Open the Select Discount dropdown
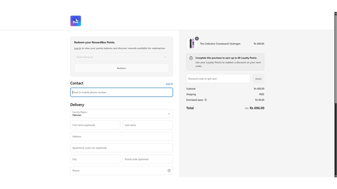Image resolution: width=337 pixels, height=189 pixels. (122, 57)
